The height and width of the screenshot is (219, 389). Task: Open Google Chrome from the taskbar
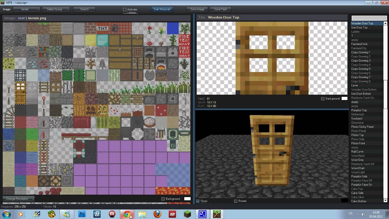click(x=127, y=214)
